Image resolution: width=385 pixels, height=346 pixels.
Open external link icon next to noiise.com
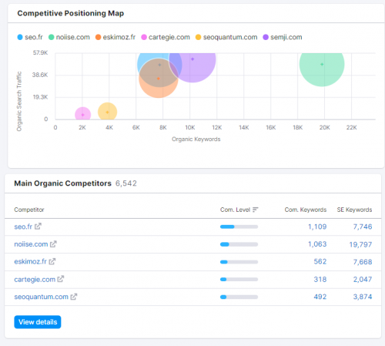(x=53, y=244)
